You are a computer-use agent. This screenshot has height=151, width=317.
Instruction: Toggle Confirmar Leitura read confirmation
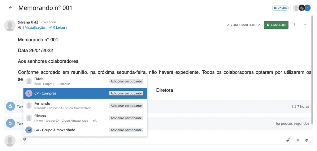tap(243, 25)
